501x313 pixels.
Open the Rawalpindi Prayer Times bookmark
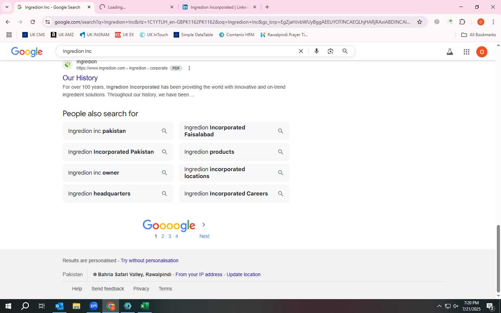[284, 35]
